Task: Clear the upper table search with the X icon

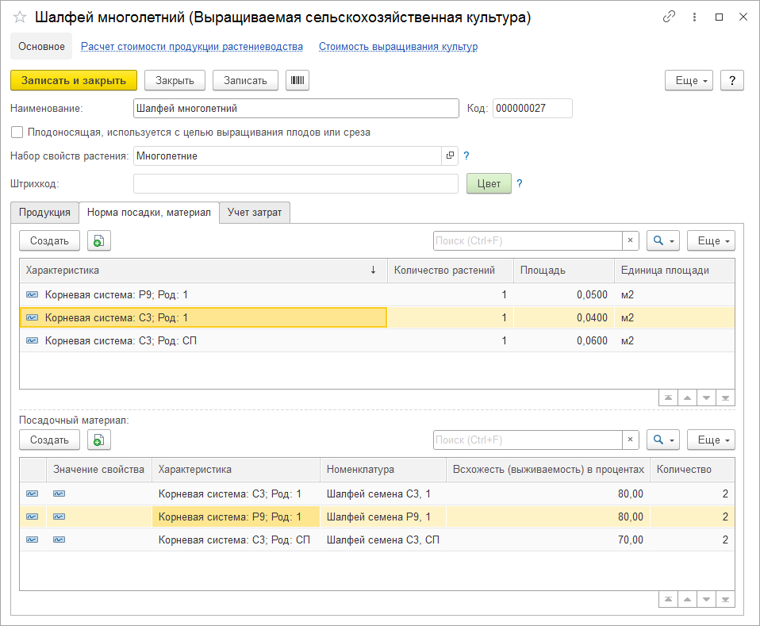Action: [x=630, y=241]
